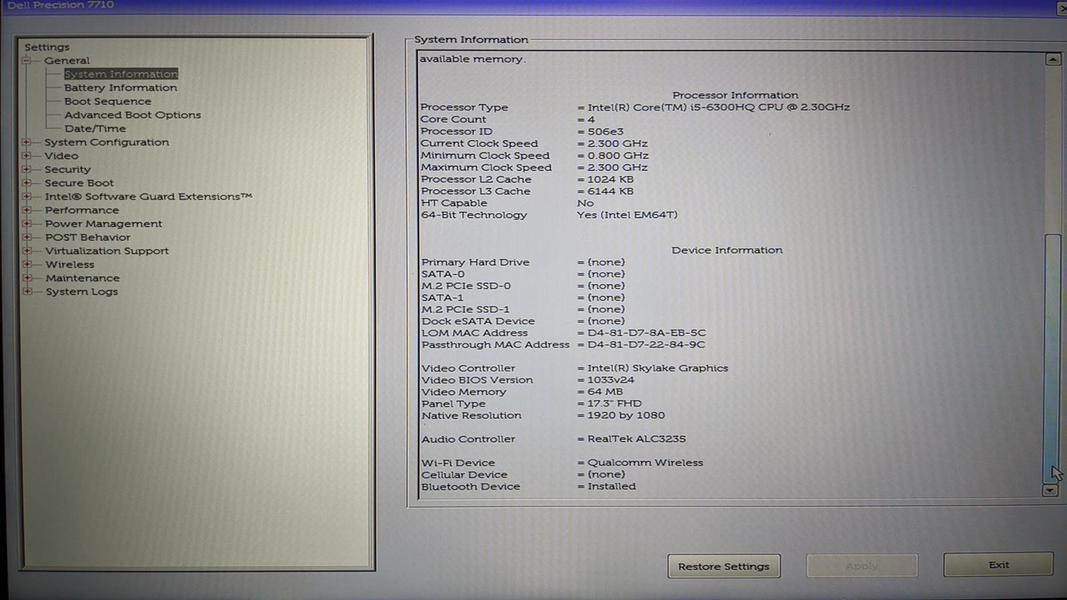The height and width of the screenshot is (600, 1067).
Task: Click the Restore Settings button
Action: point(724,566)
